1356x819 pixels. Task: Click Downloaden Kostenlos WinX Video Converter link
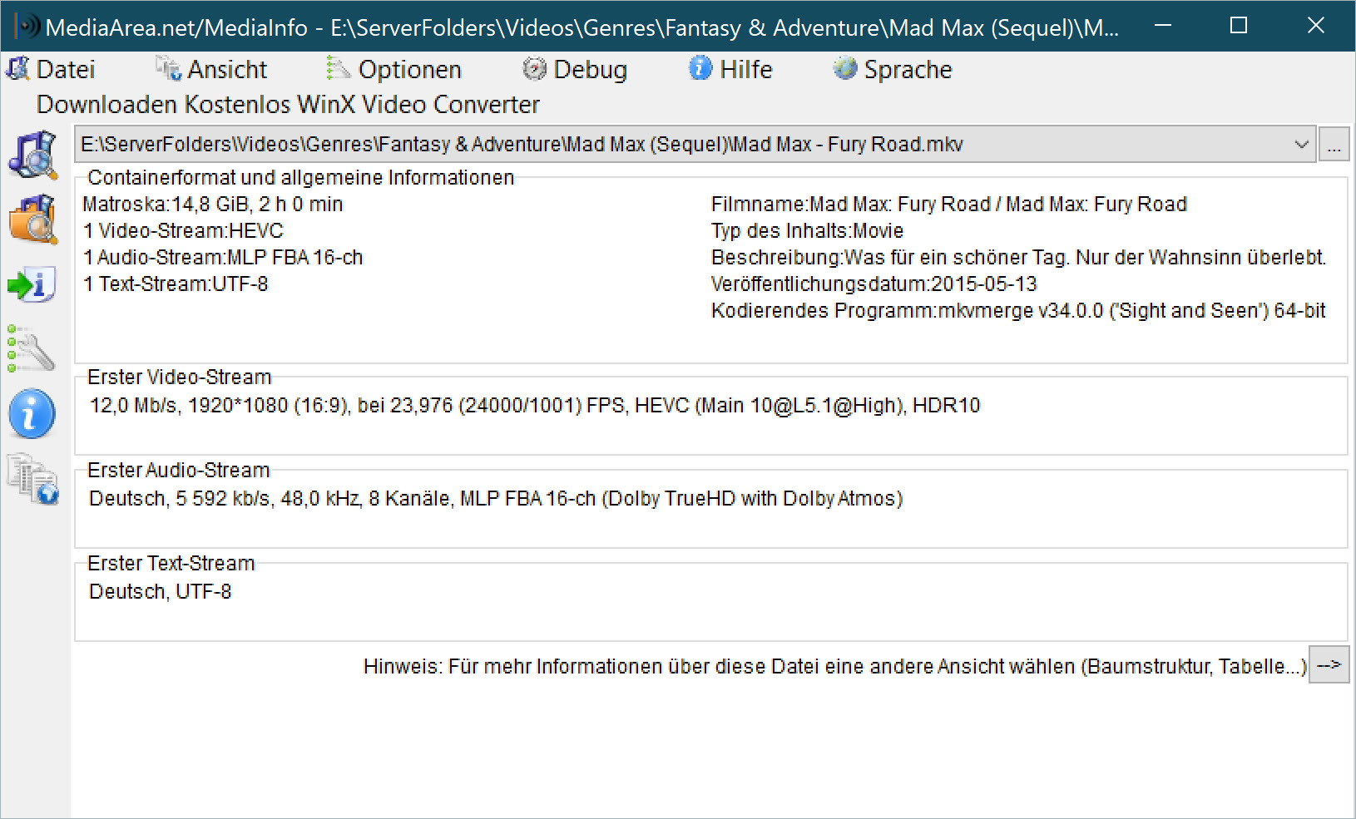(x=288, y=105)
